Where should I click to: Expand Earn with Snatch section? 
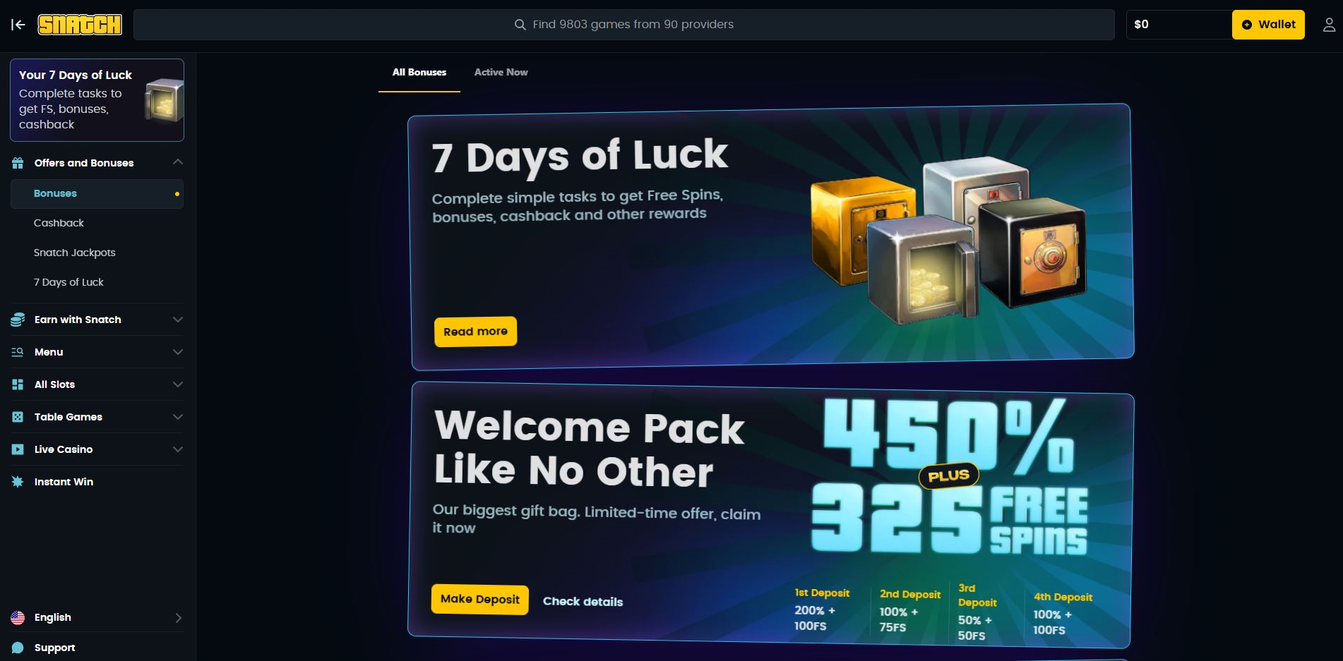[178, 320]
